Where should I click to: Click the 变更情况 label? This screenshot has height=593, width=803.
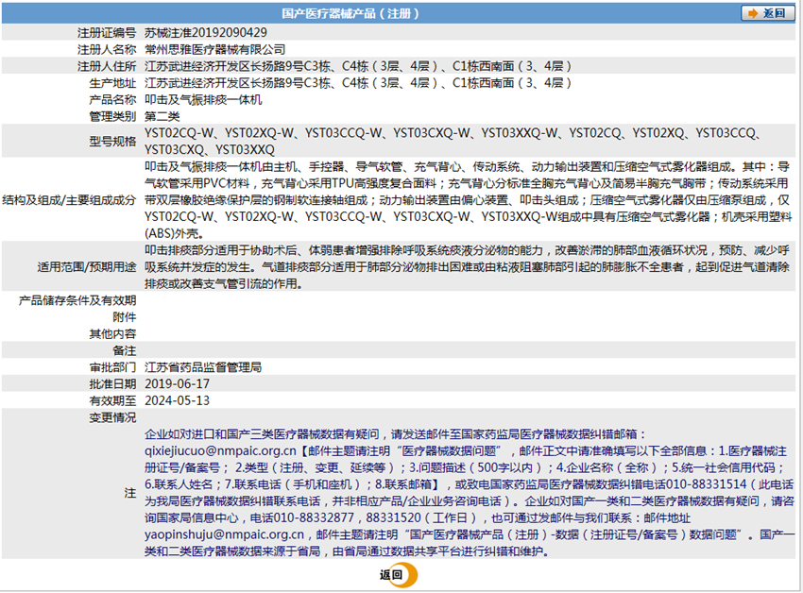point(112,417)
